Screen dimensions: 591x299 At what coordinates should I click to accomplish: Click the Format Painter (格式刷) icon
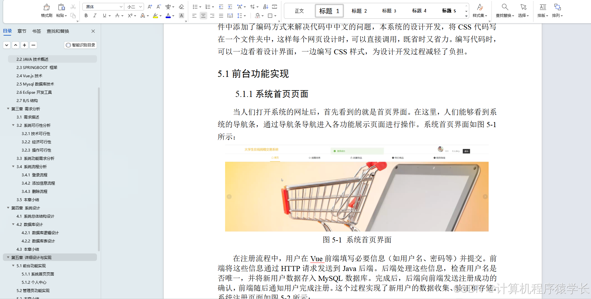point(46,7)
